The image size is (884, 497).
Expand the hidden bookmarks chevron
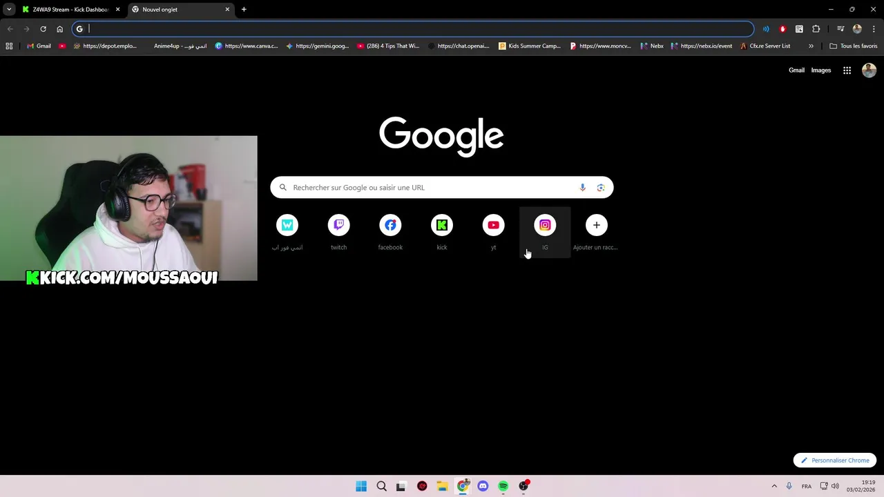coord(811,46)
